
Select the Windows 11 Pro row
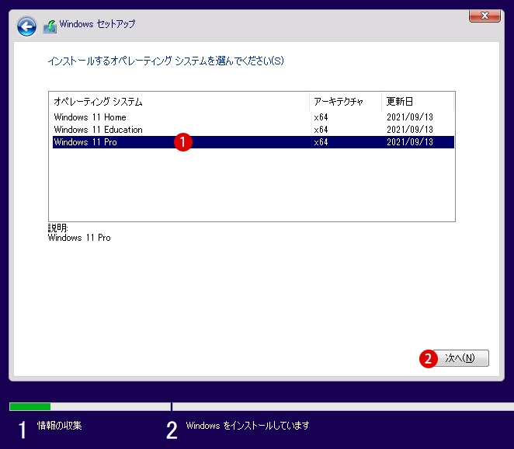click(253, 142)
